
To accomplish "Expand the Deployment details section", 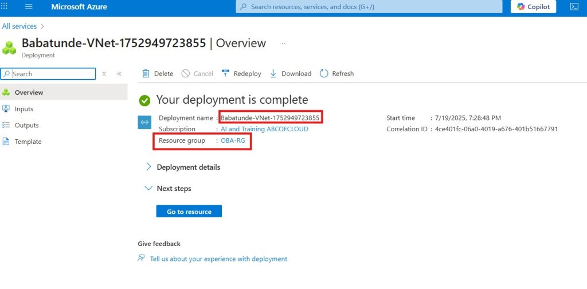I will 149,167.
